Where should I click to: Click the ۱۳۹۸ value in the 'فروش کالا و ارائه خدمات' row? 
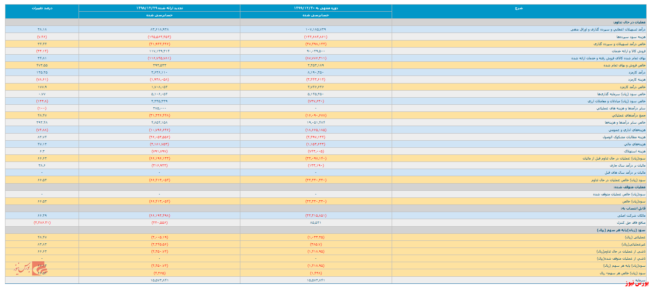coord(159,51)
